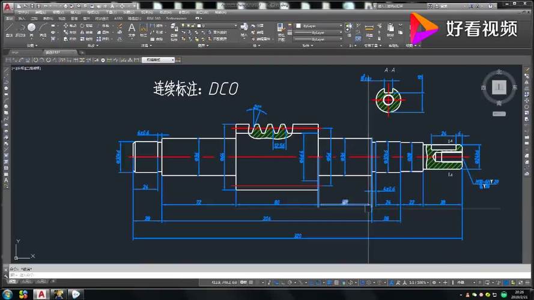This screenshot has width=534, height=300.
Task: Click the Windows Start orb
Action: point(7,294)
